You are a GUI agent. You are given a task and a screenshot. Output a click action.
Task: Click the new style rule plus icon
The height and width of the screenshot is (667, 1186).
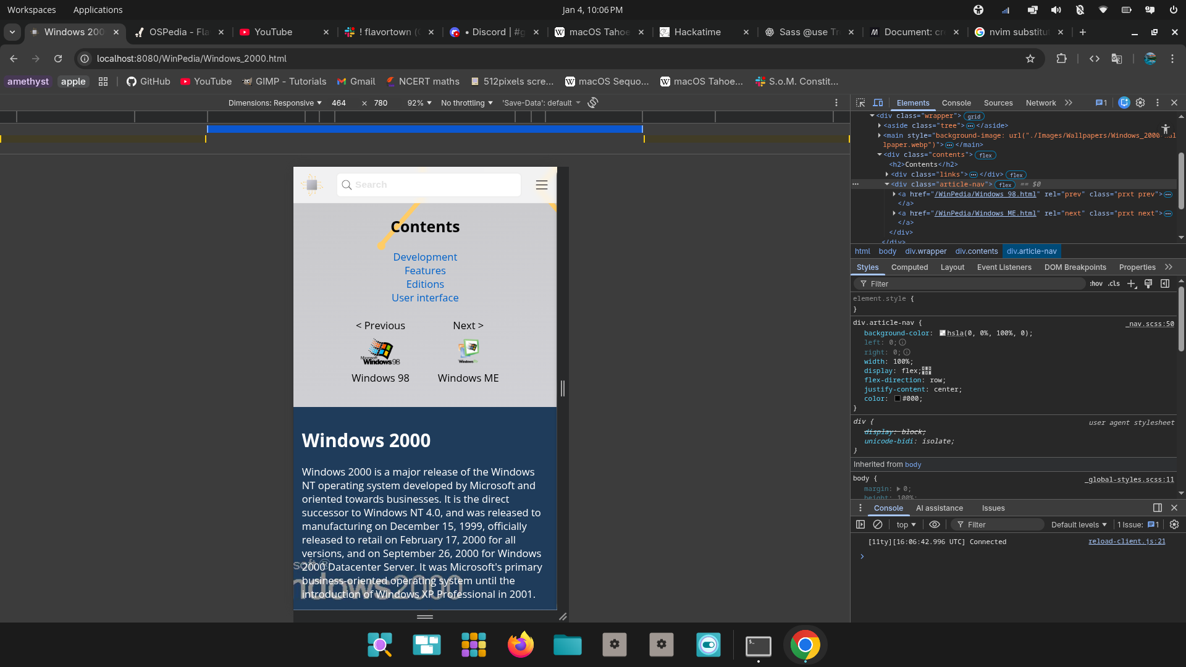(x=1131, y=283)
